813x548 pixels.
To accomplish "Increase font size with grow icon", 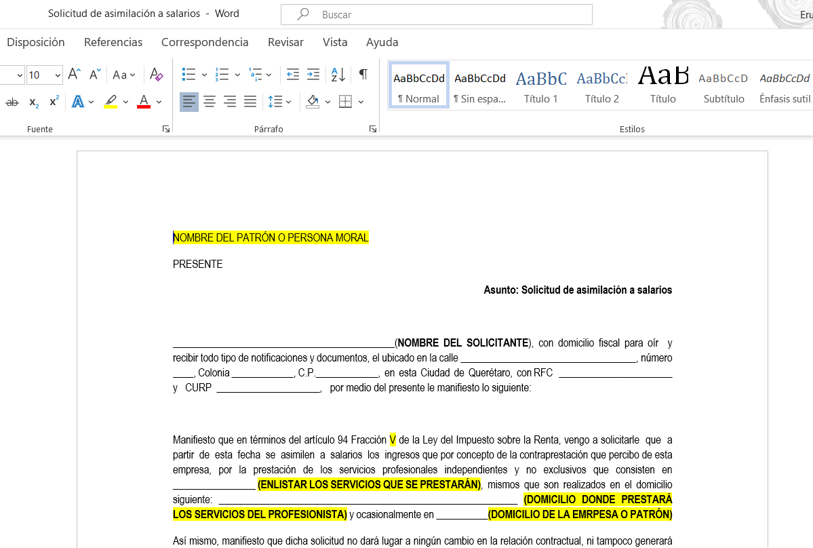I will tap(74, 75).
